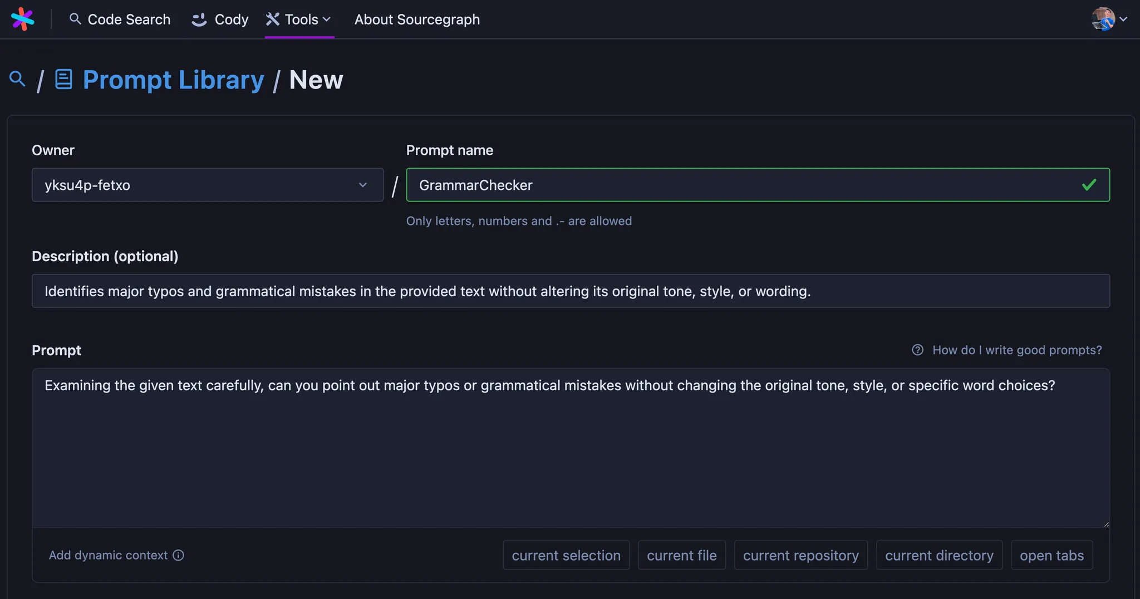Insert current directory context
The image size is (1140, 599).
[939, 555]
